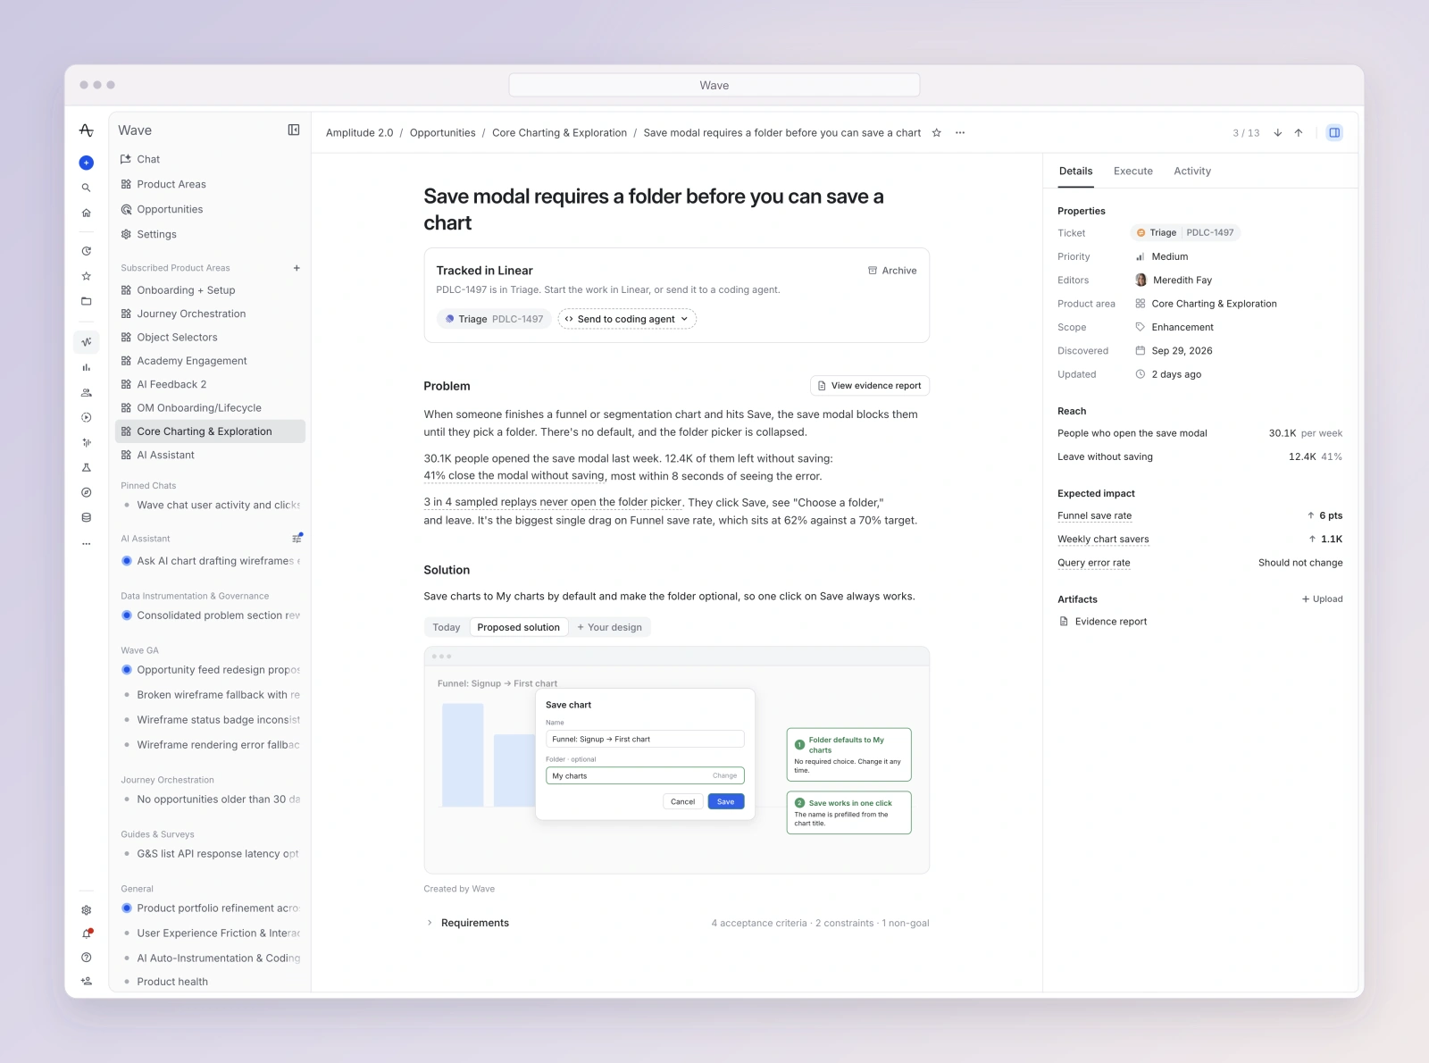Open the Send to coding agent dropdown
The image size is (1429, 1063).
coord(627,319)
